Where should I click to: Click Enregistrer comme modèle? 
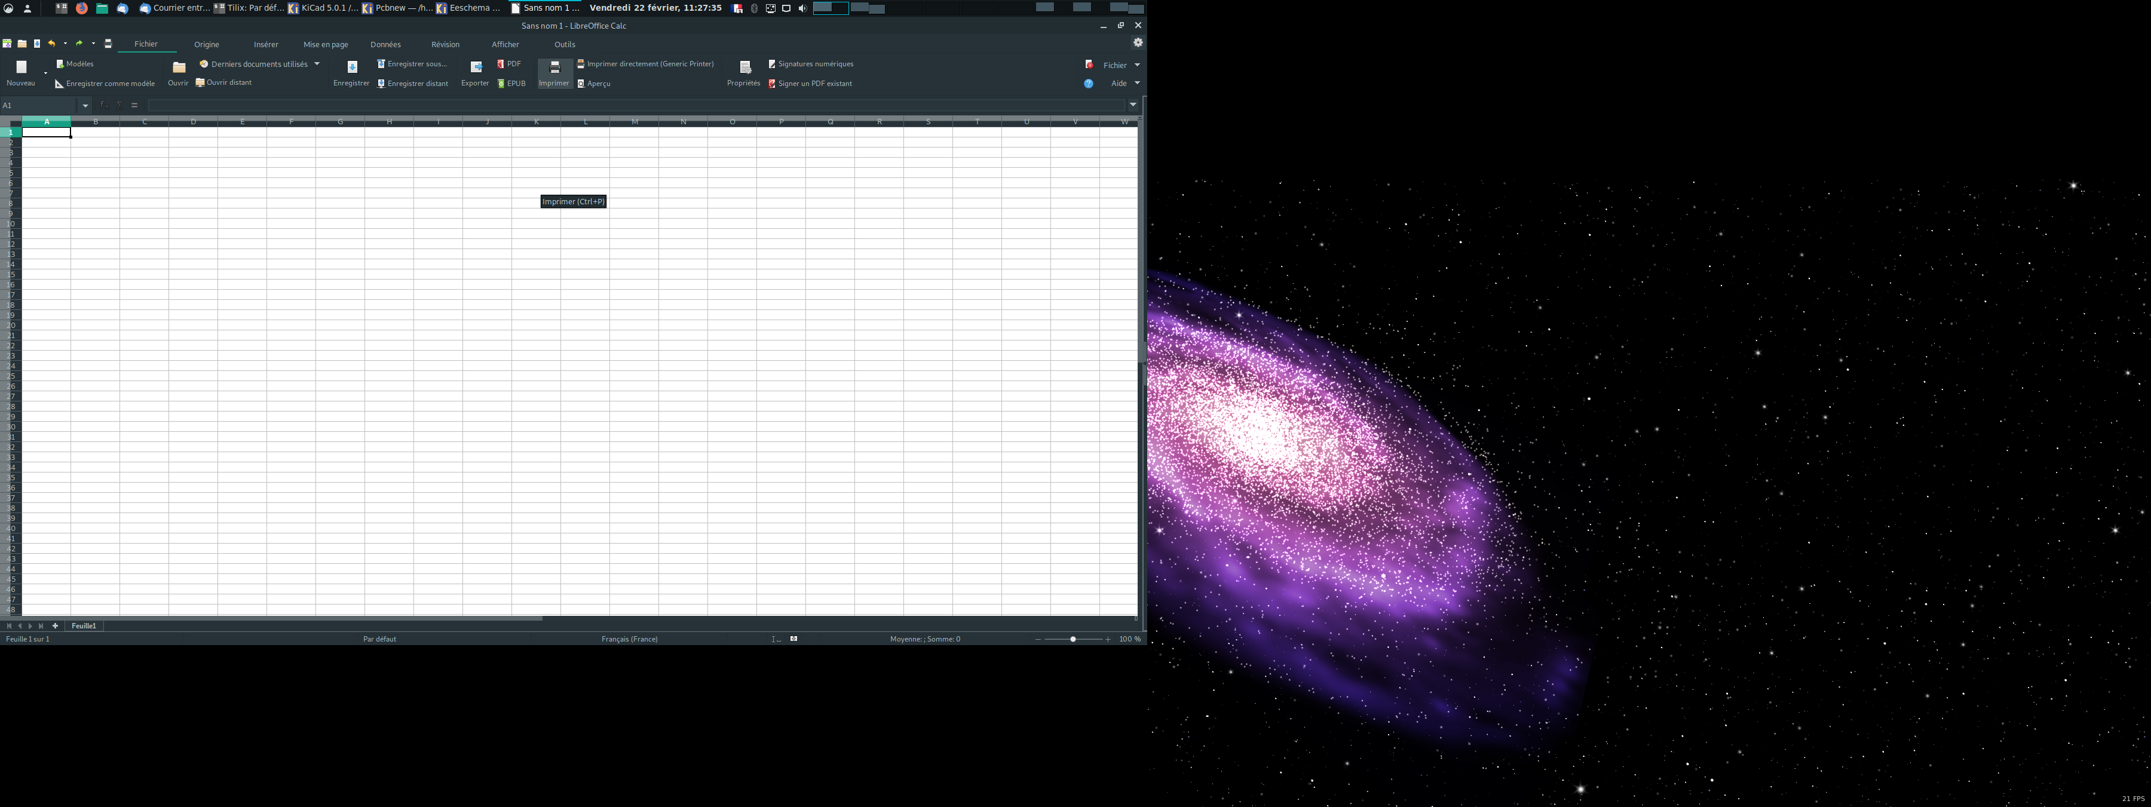tap(105, 84)
